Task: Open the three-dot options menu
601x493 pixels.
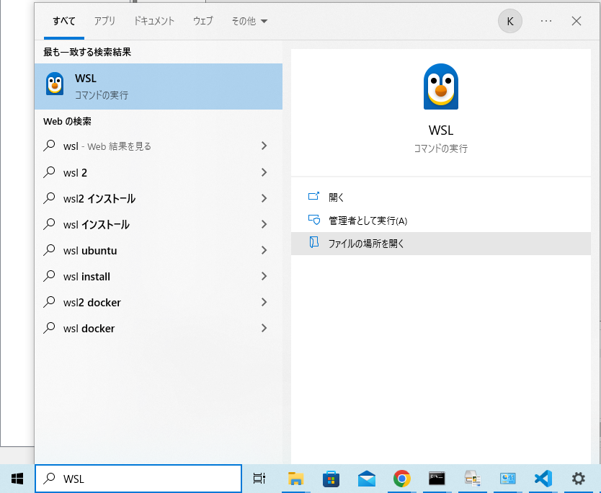Action: click(x=546, y=21)
